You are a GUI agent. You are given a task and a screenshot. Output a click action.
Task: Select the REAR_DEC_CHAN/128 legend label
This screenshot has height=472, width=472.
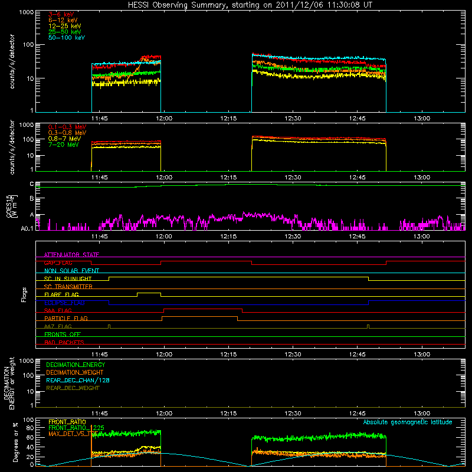[78, 380]
